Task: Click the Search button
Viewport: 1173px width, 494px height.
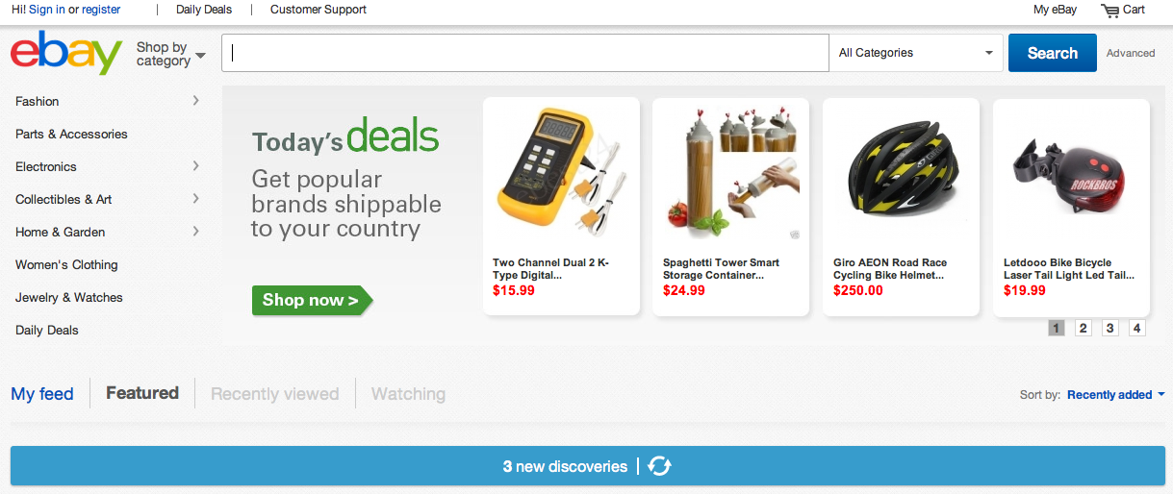Action: click(1052, 53)
